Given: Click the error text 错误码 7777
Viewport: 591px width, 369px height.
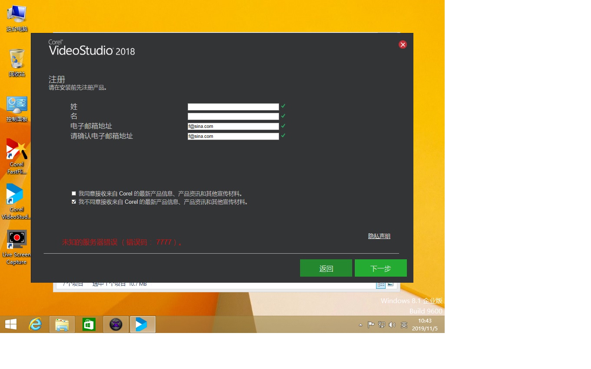Looking at the screenshot, I should (122, 242).
